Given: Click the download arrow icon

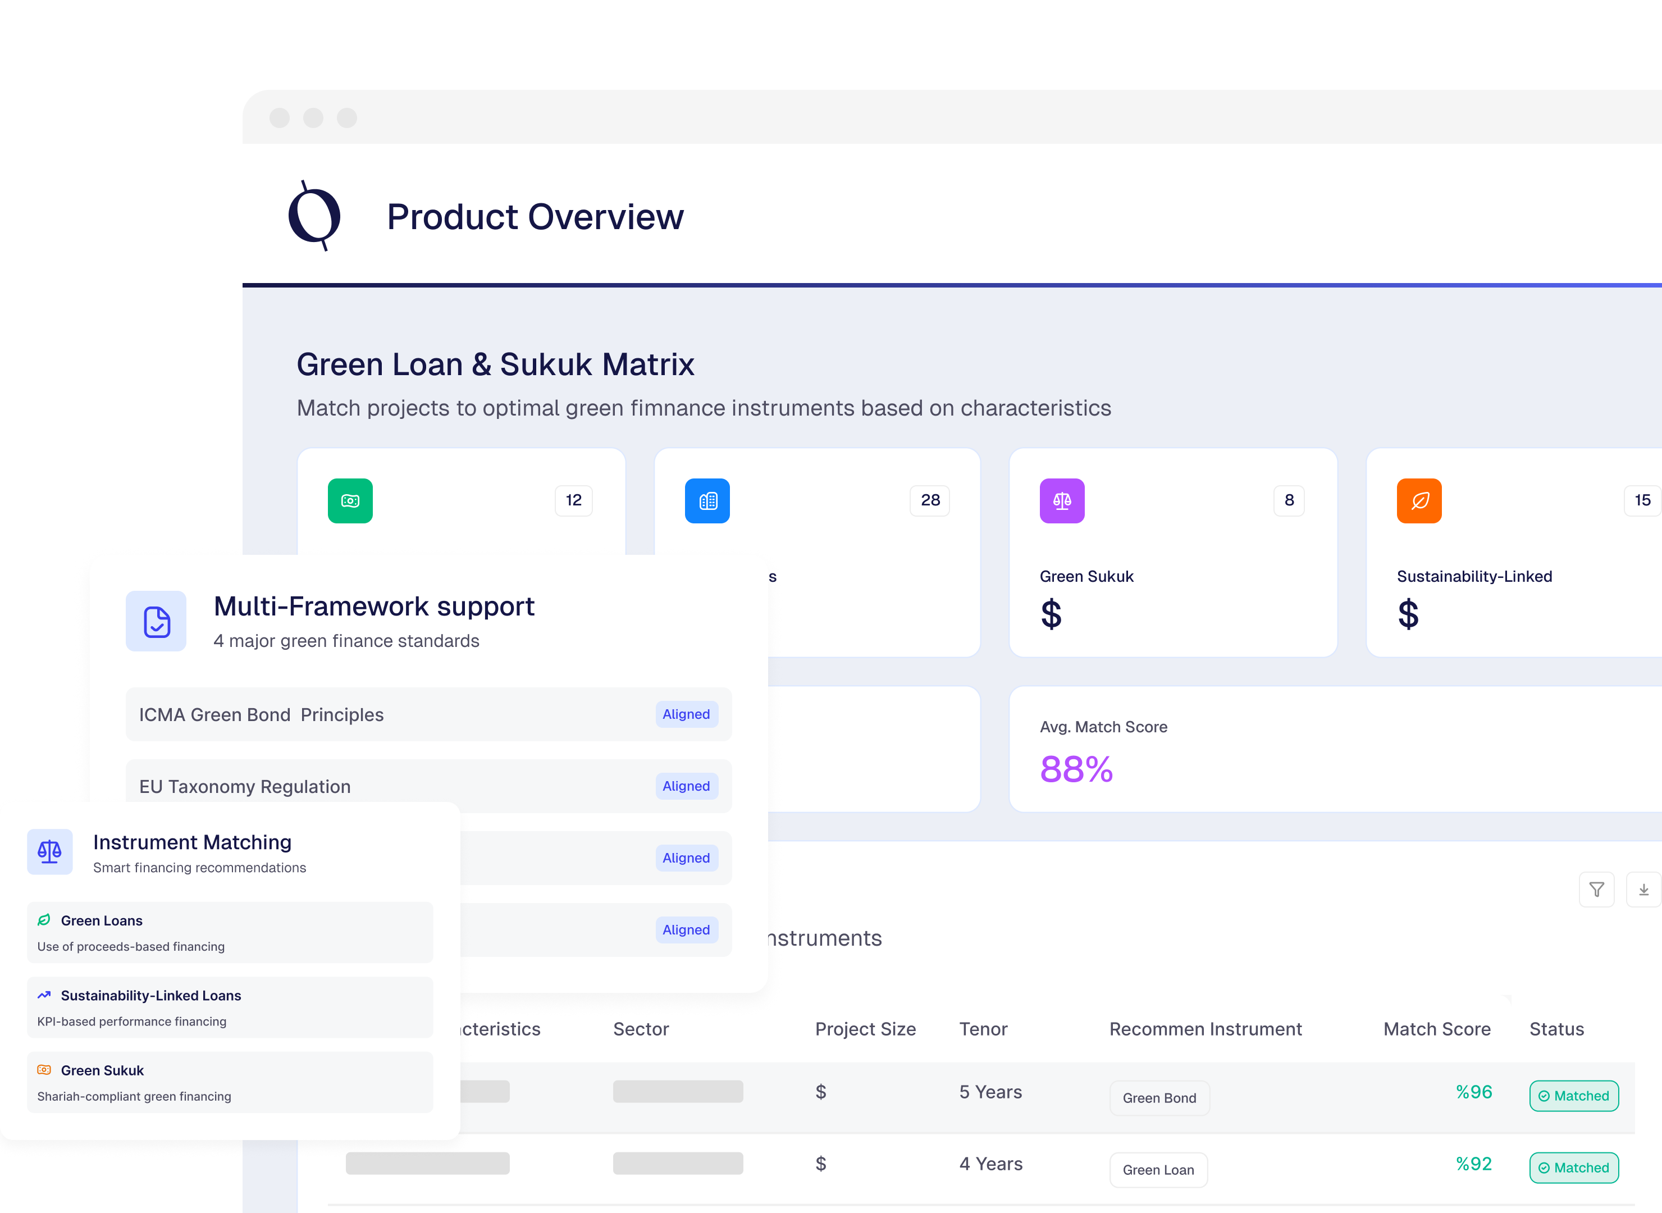Looking at the screenshot, I should click(1643, 890).
